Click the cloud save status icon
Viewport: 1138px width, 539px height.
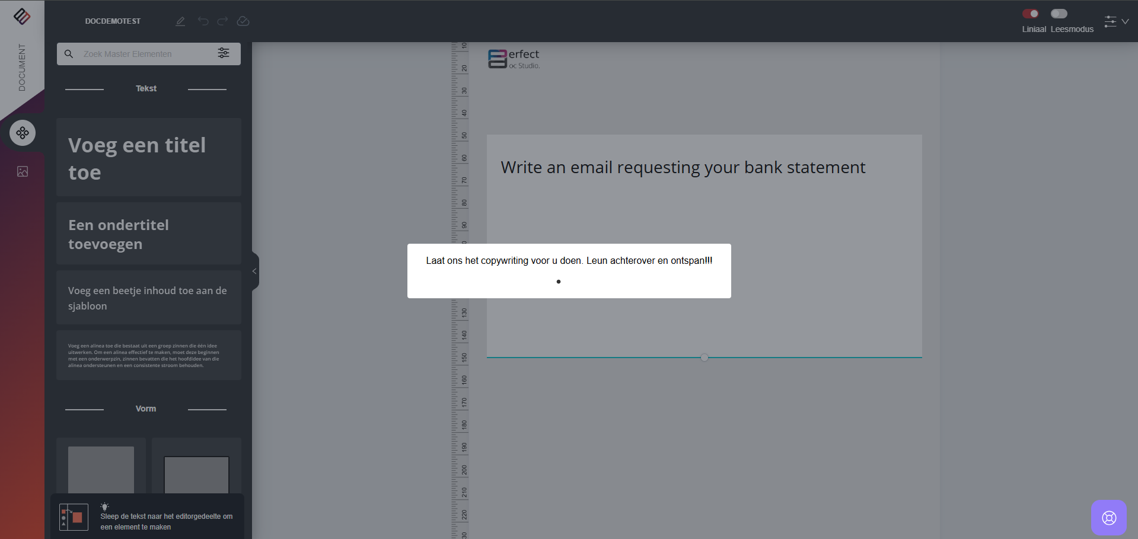click(243, 21)
